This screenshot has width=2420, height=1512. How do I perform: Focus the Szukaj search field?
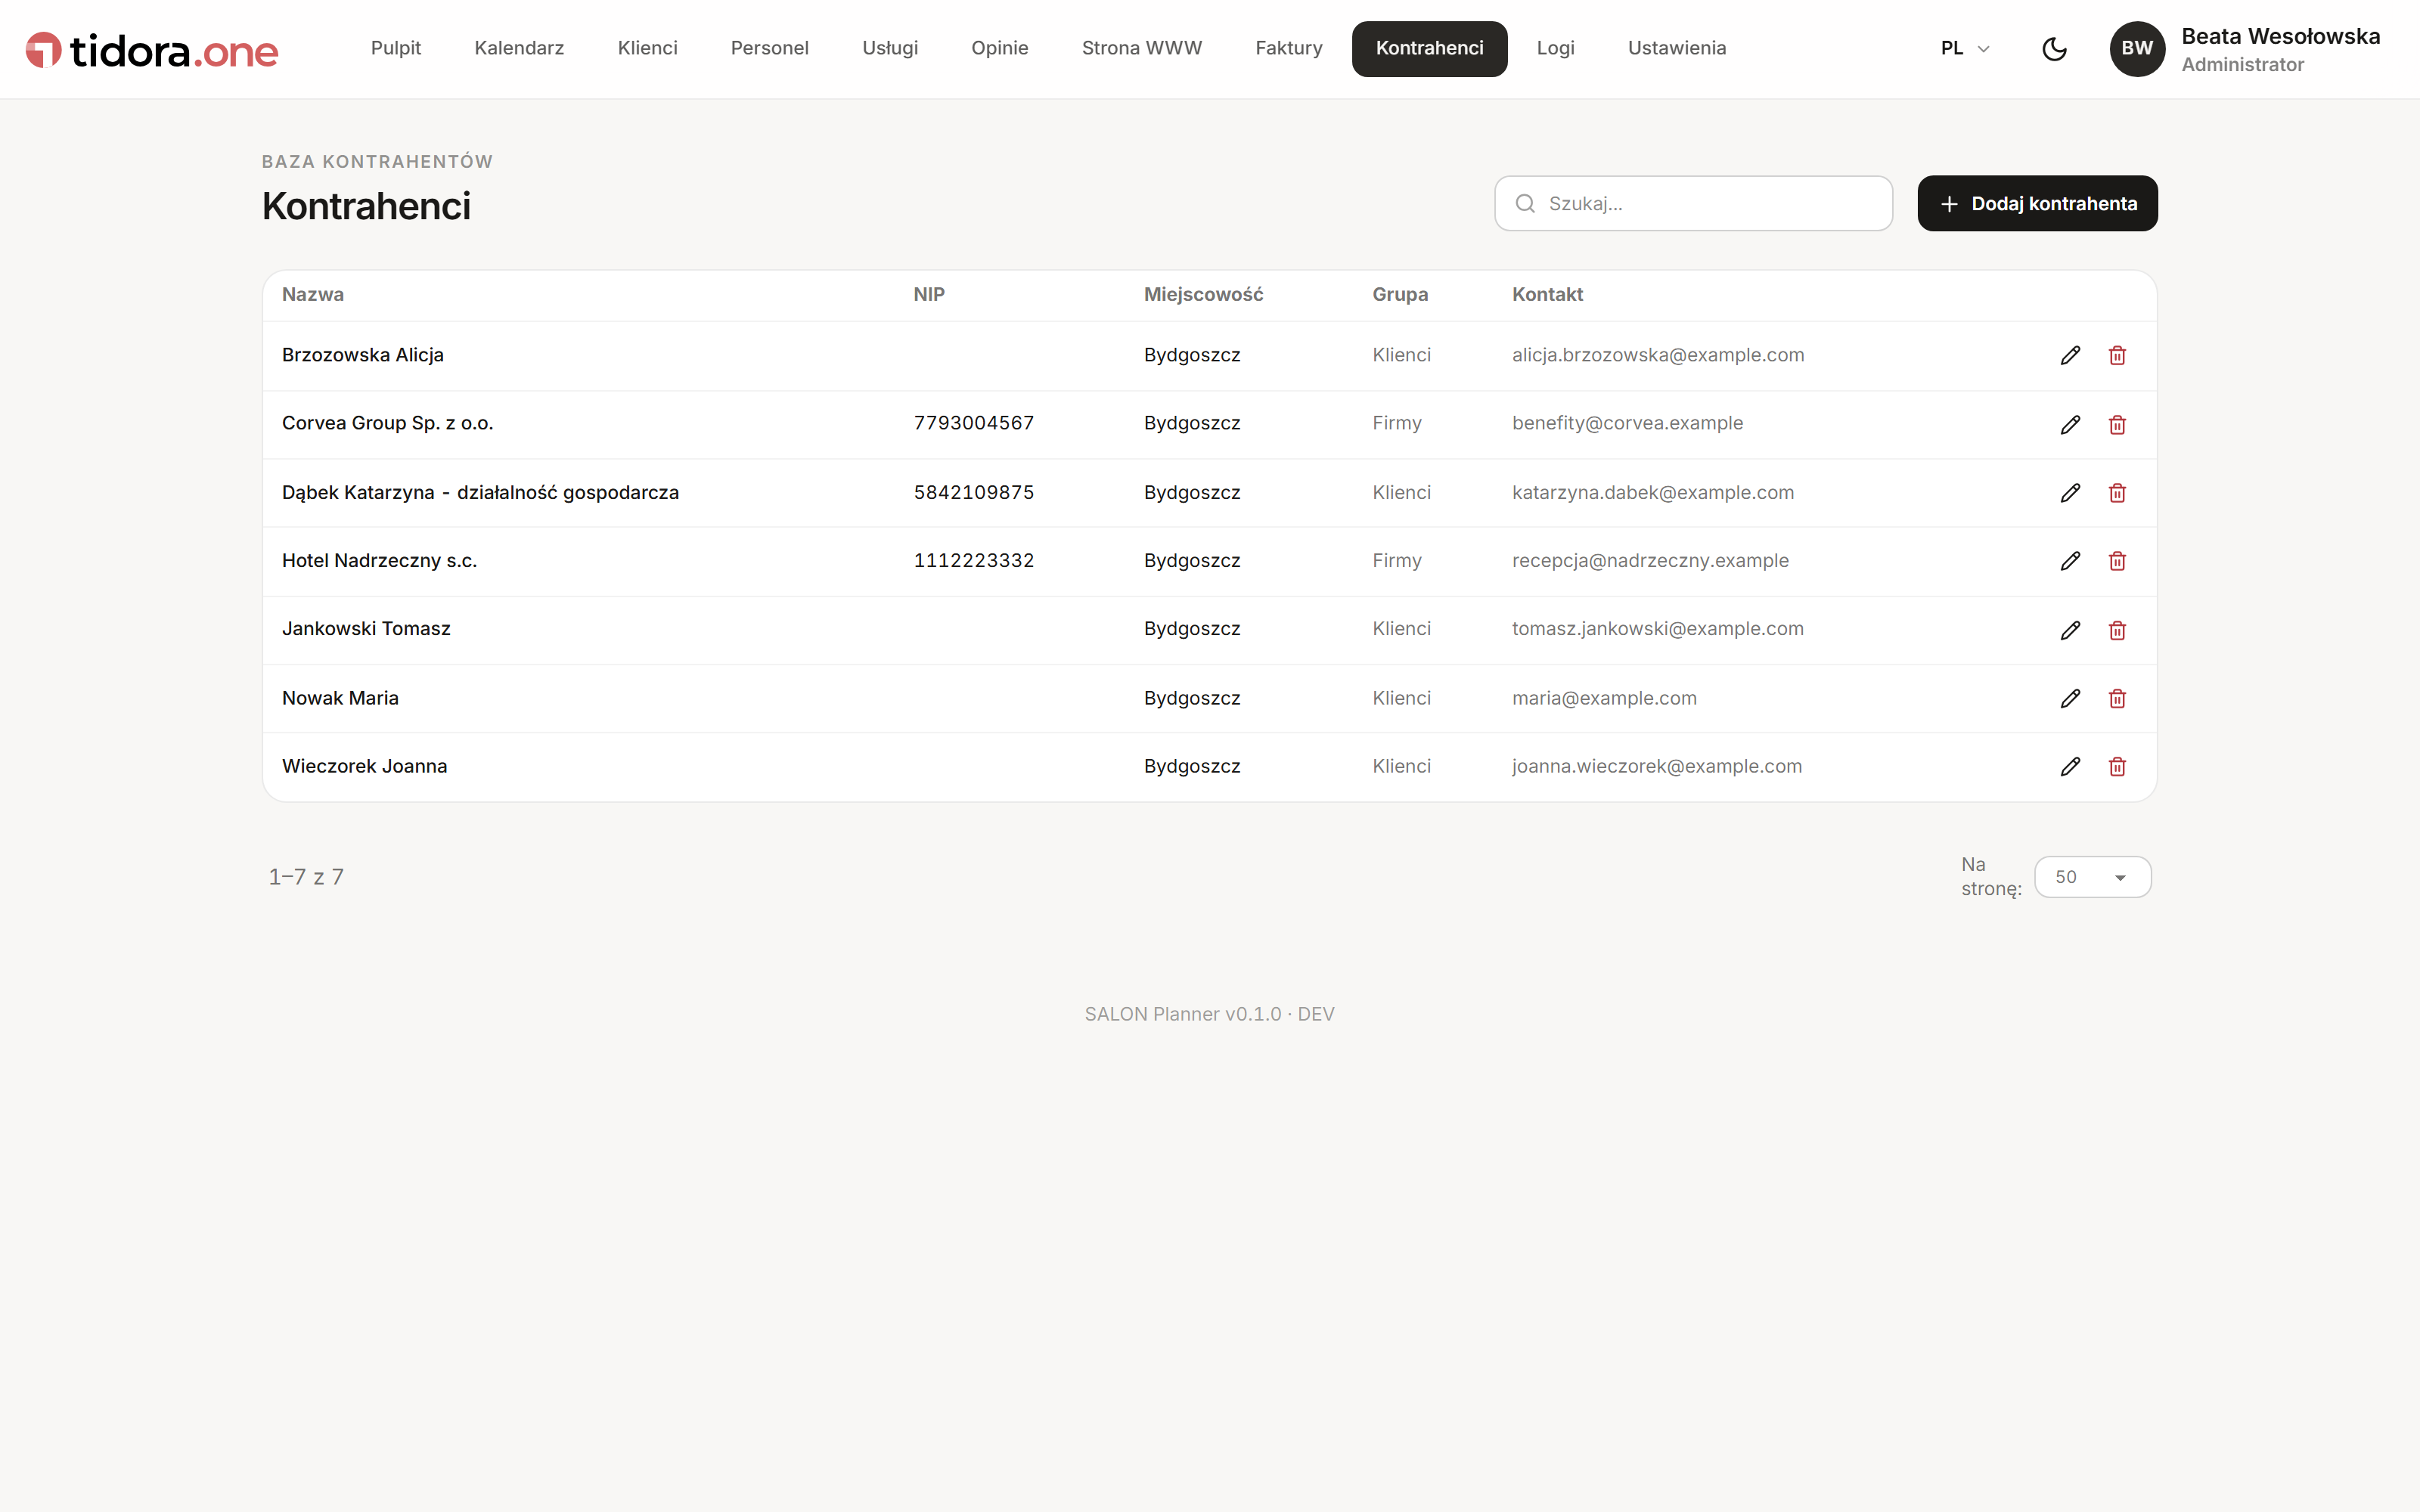point(1693,203)
